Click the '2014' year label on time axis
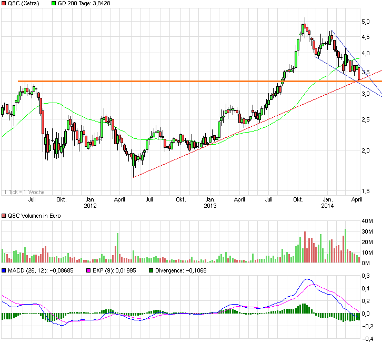382x343 pixels. 327,206
